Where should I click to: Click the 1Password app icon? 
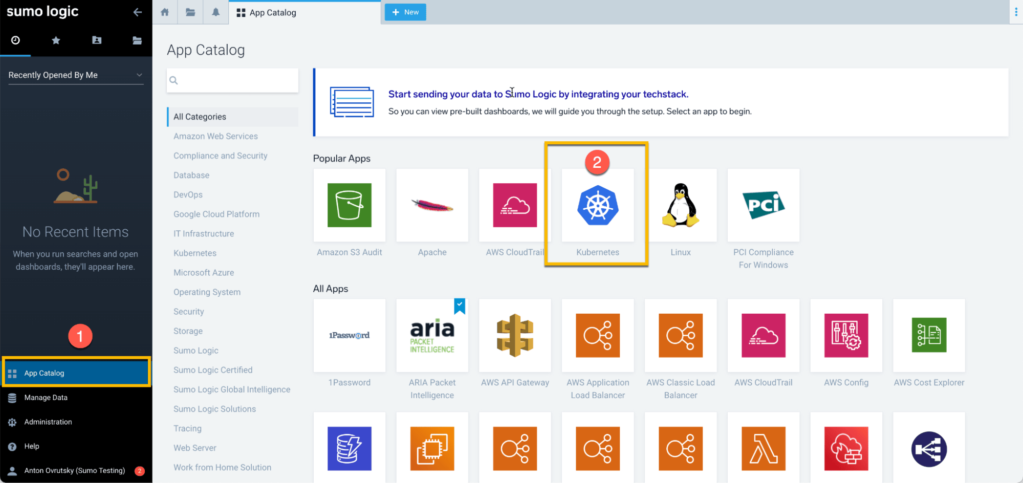(349, 336)
